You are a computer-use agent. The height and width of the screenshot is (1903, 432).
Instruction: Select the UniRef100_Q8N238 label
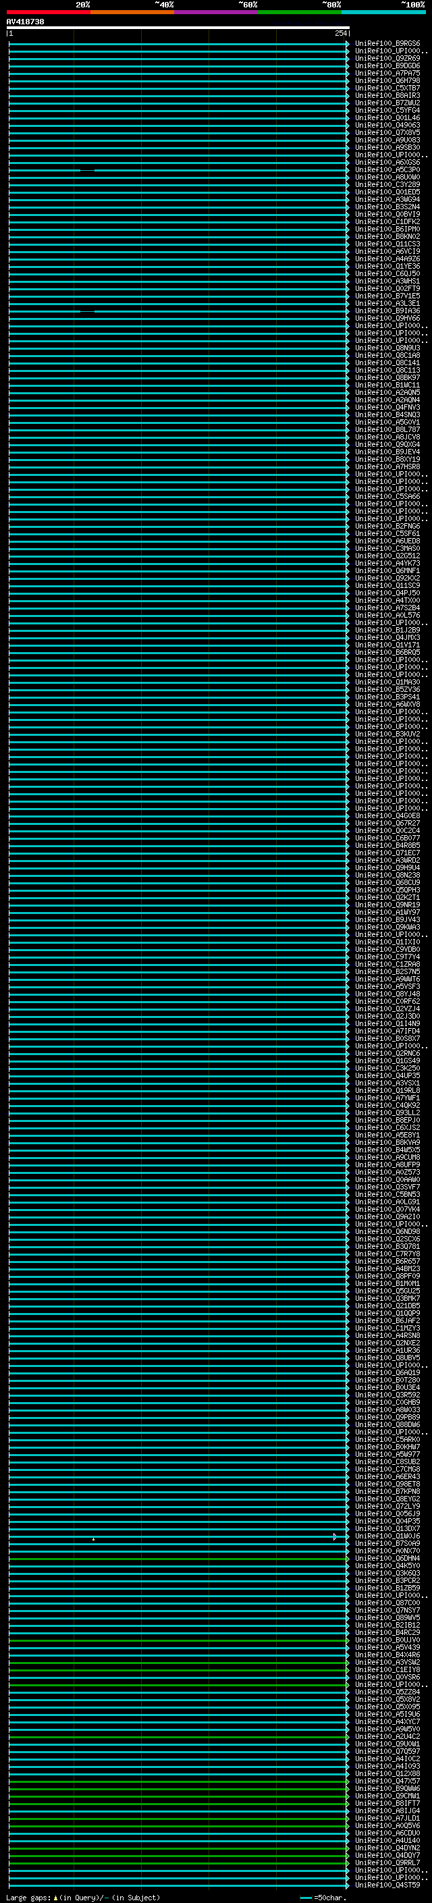(387, 875)
